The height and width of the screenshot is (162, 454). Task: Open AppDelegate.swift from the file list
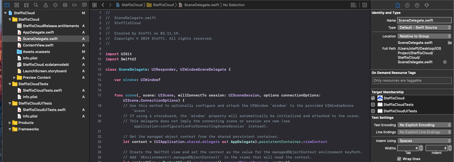point(38,32)
